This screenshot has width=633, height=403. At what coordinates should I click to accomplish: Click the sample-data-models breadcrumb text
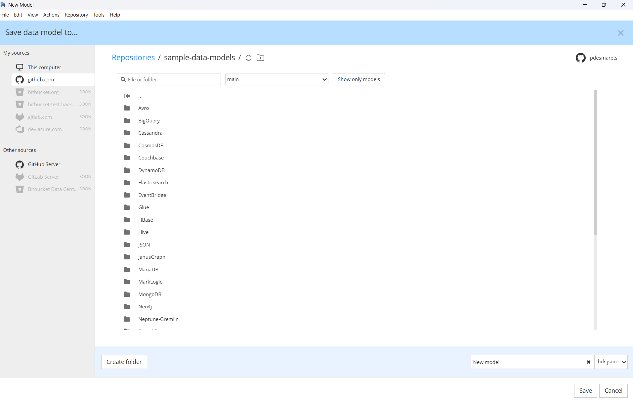point(199,58)
